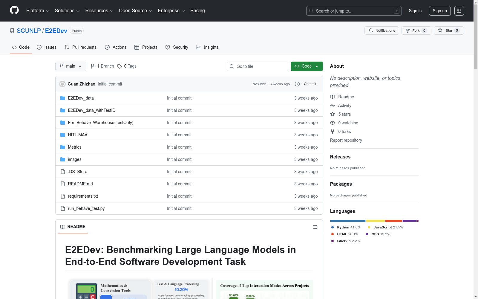Open the SCUNLP organization link
The height and width of the screenshot is (299, 478).
click(x=29, y=31)
